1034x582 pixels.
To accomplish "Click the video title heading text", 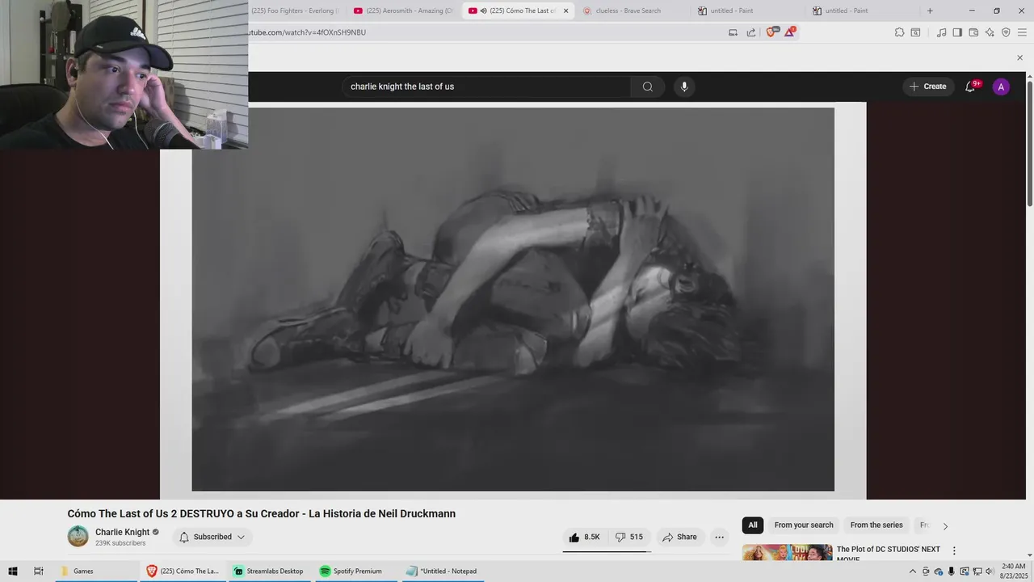I will [262, 514].
